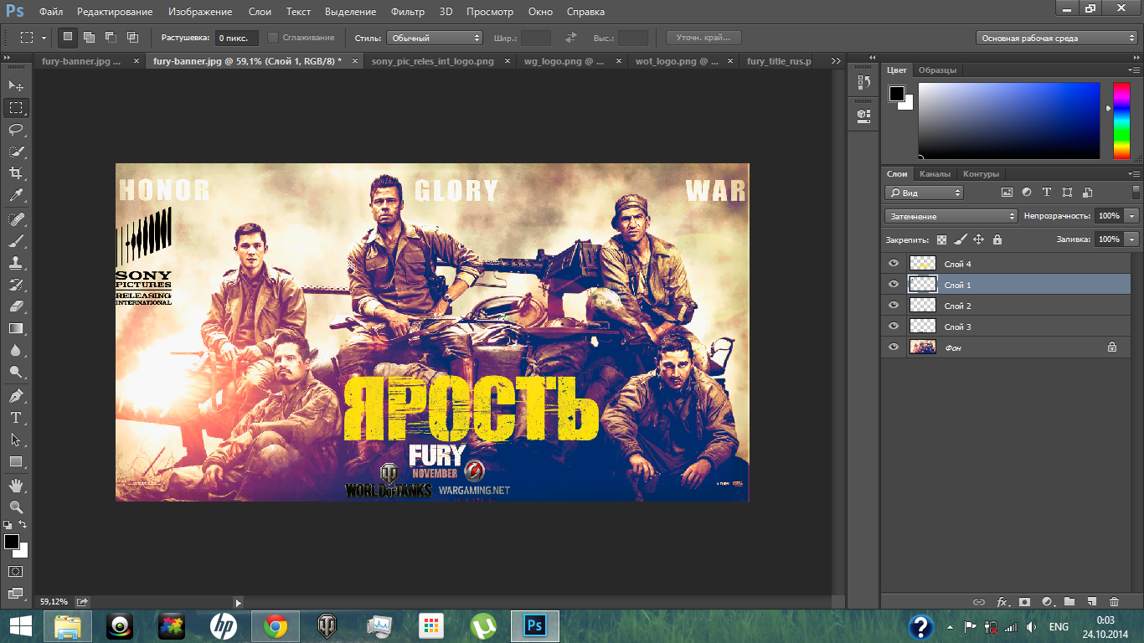Click swap foreground and background colors arrow

[23, 524]
